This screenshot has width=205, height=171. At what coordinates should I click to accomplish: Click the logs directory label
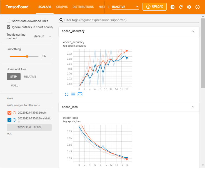9,134
